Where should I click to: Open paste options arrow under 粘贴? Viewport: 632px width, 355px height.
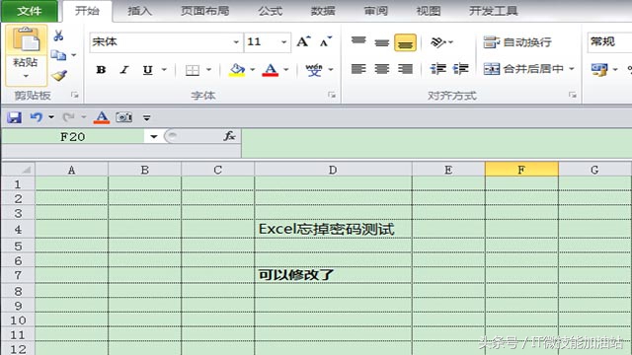26,76
